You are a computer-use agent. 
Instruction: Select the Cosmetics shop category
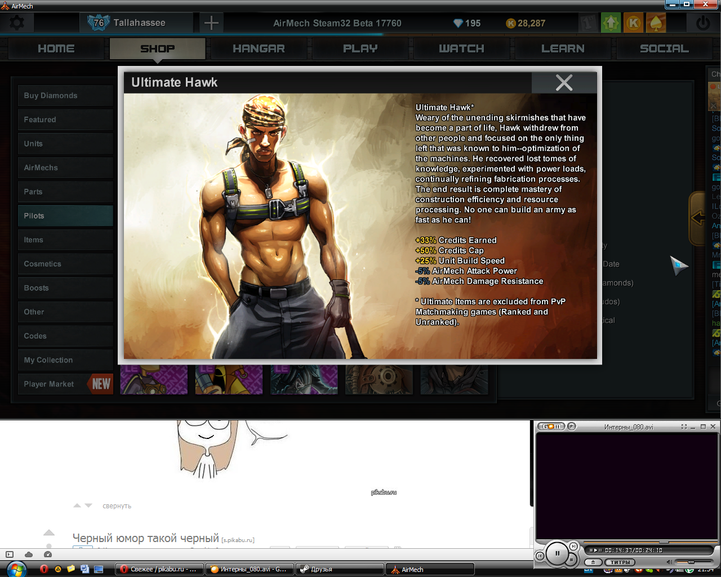coord(65,264)
